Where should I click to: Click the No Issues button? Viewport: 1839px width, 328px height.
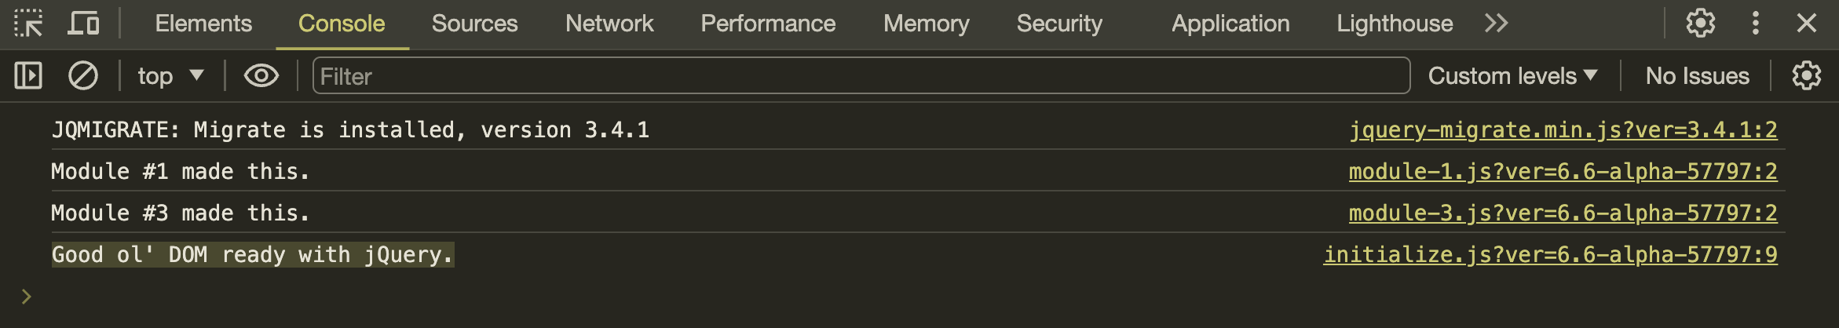click(x=1697, y=76)
